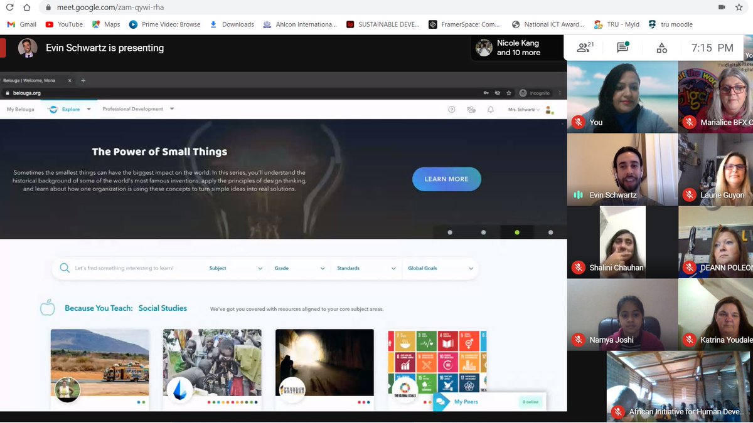Viewport: 753px width, 423px height.
Task: Open the Ahlcon Internationa... bookmark
Action: 299,24
